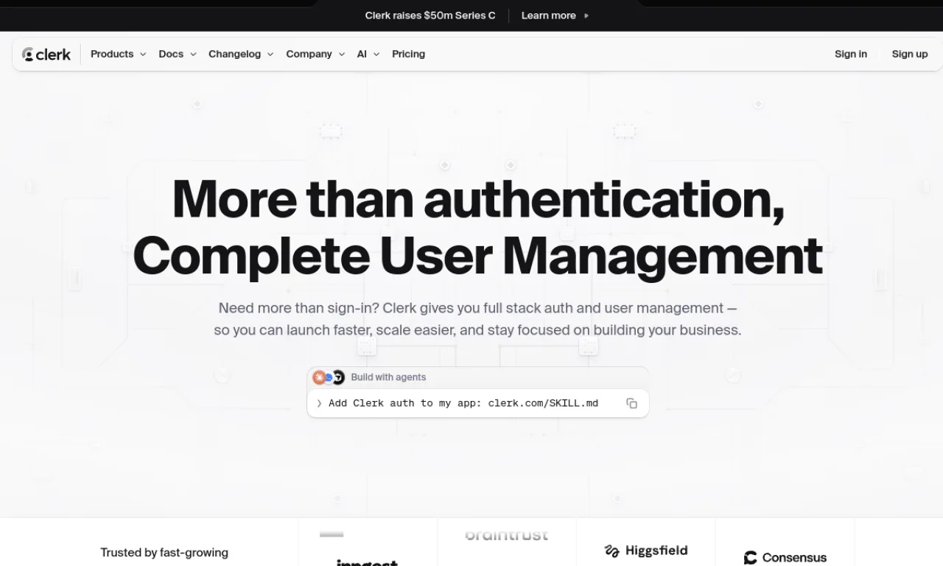Click the black agent icon beside Build with agents
The width and height of the screenshot is (943, 566).
pos(338,377)
